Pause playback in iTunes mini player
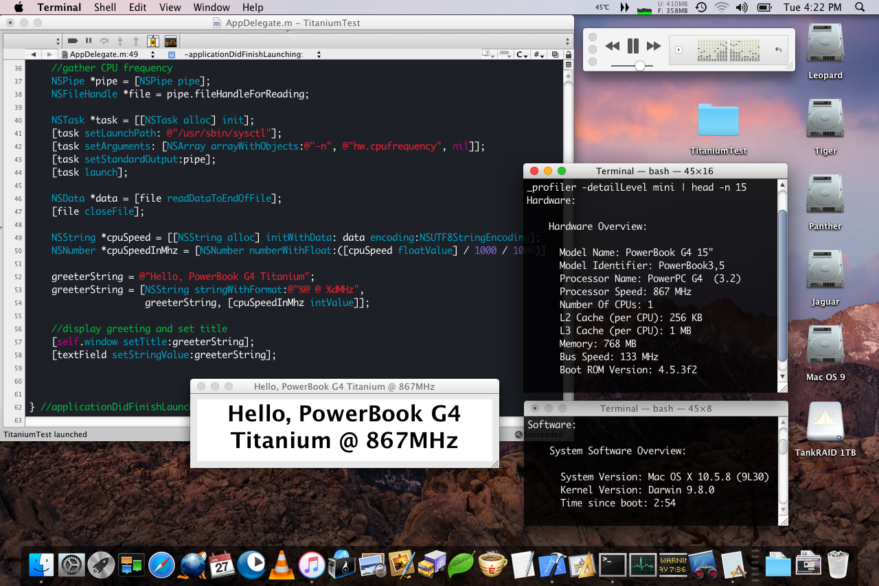 click(632, 47)
